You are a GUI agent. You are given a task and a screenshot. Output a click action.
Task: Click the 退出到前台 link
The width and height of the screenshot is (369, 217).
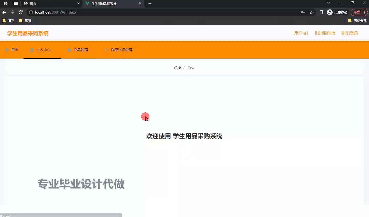click(325, 33)
